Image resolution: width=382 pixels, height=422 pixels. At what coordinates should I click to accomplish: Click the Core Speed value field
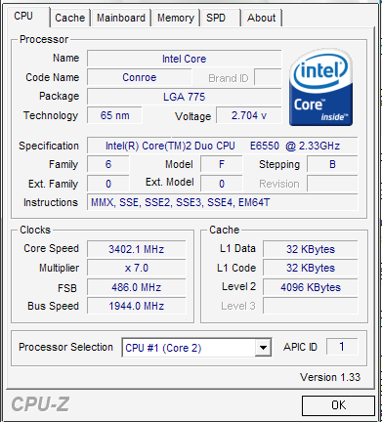137,249
